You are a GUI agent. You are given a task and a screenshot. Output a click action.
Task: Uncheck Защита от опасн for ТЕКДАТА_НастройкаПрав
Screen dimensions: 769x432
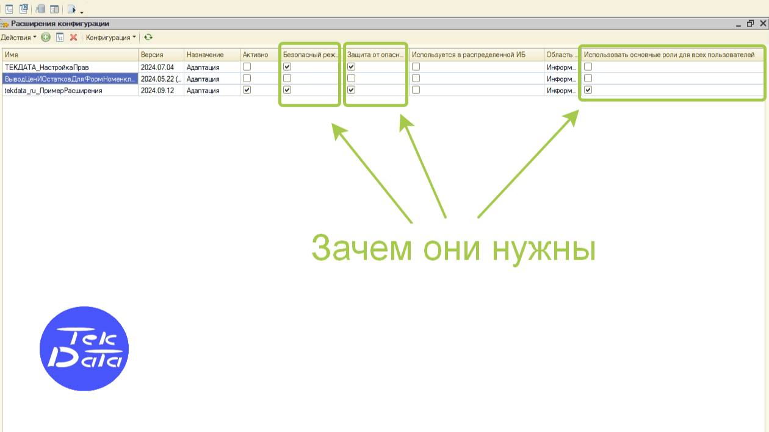[x=352, y=67]
